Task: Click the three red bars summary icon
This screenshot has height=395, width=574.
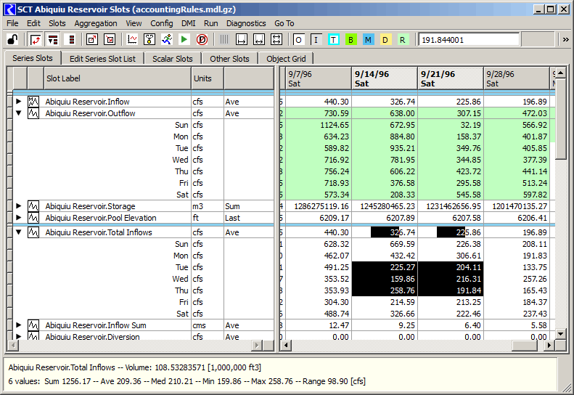Action: pos(71,39)
